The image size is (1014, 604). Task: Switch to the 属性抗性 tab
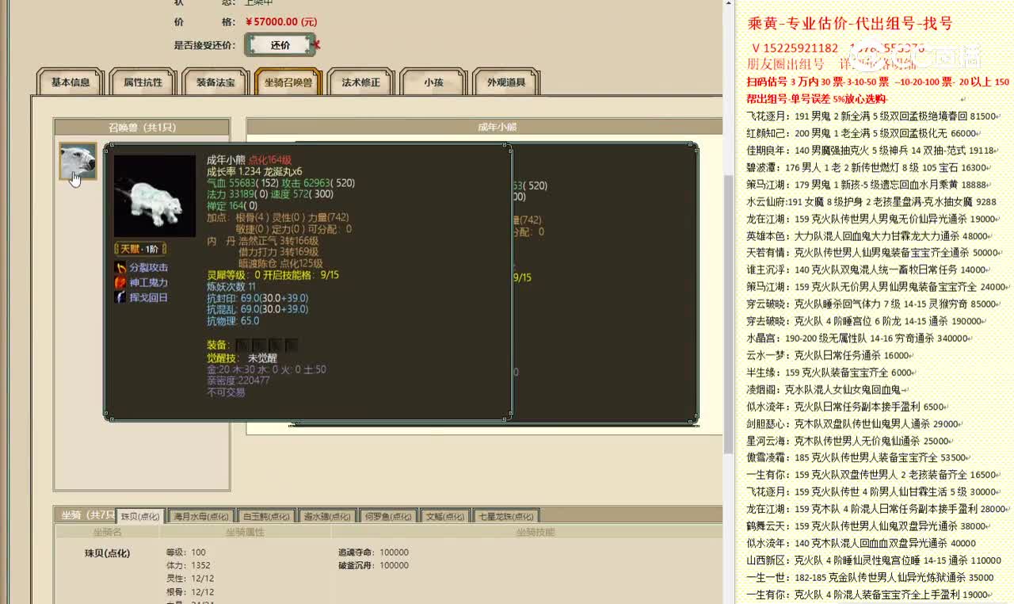(x=143, y=82)
